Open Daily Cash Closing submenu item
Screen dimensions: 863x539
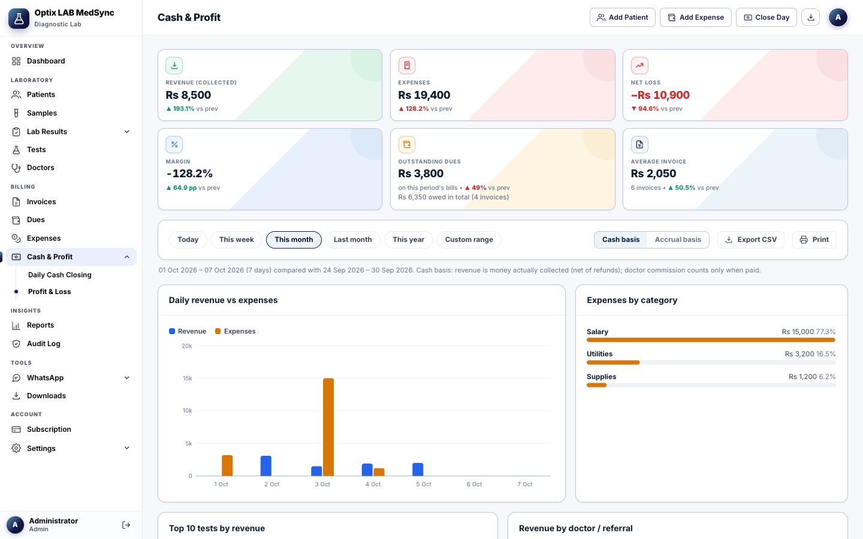click(60, 275)
